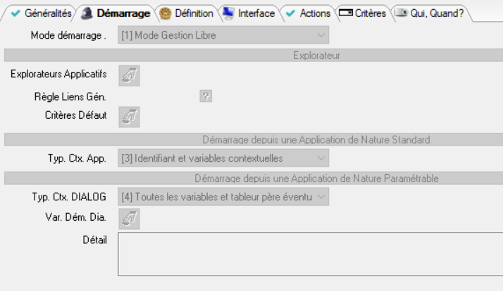Expand the Typ. Ctx. DIALOG combo box
This screenshot has height=291, width=503.
point(321,198)
